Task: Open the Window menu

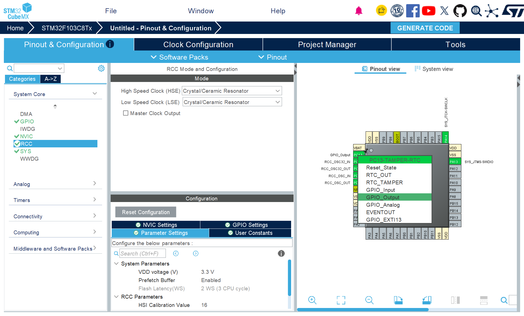Action: [201, 11]
